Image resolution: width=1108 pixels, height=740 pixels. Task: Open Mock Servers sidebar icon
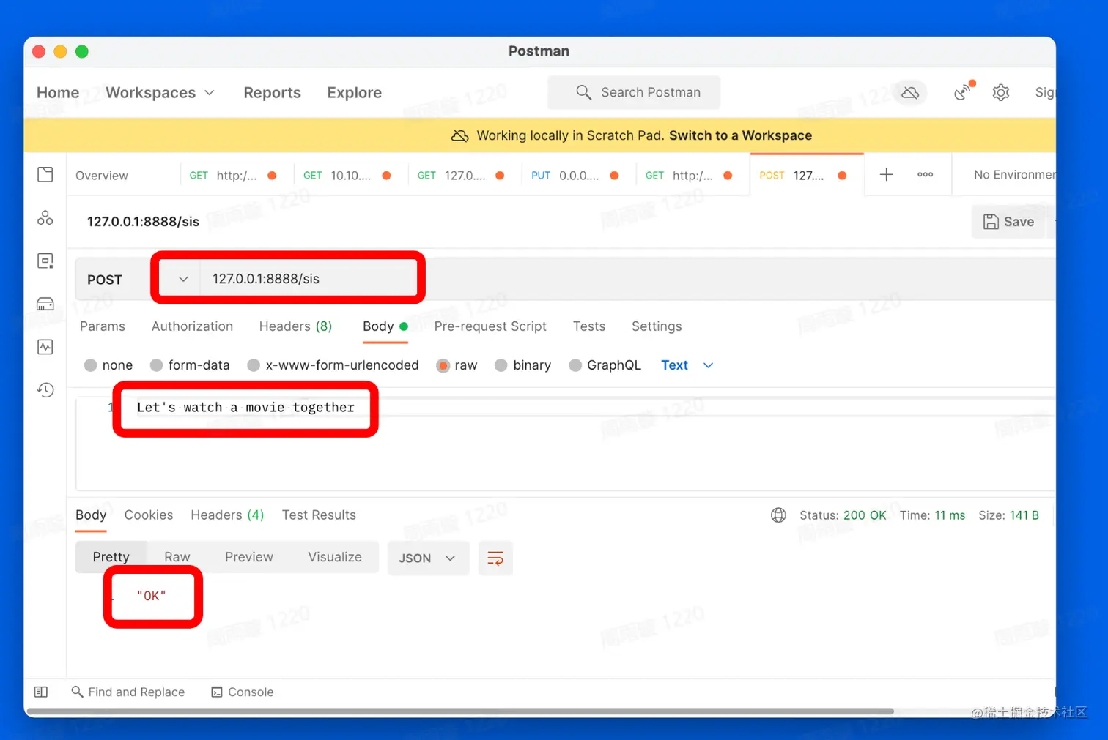45,304
